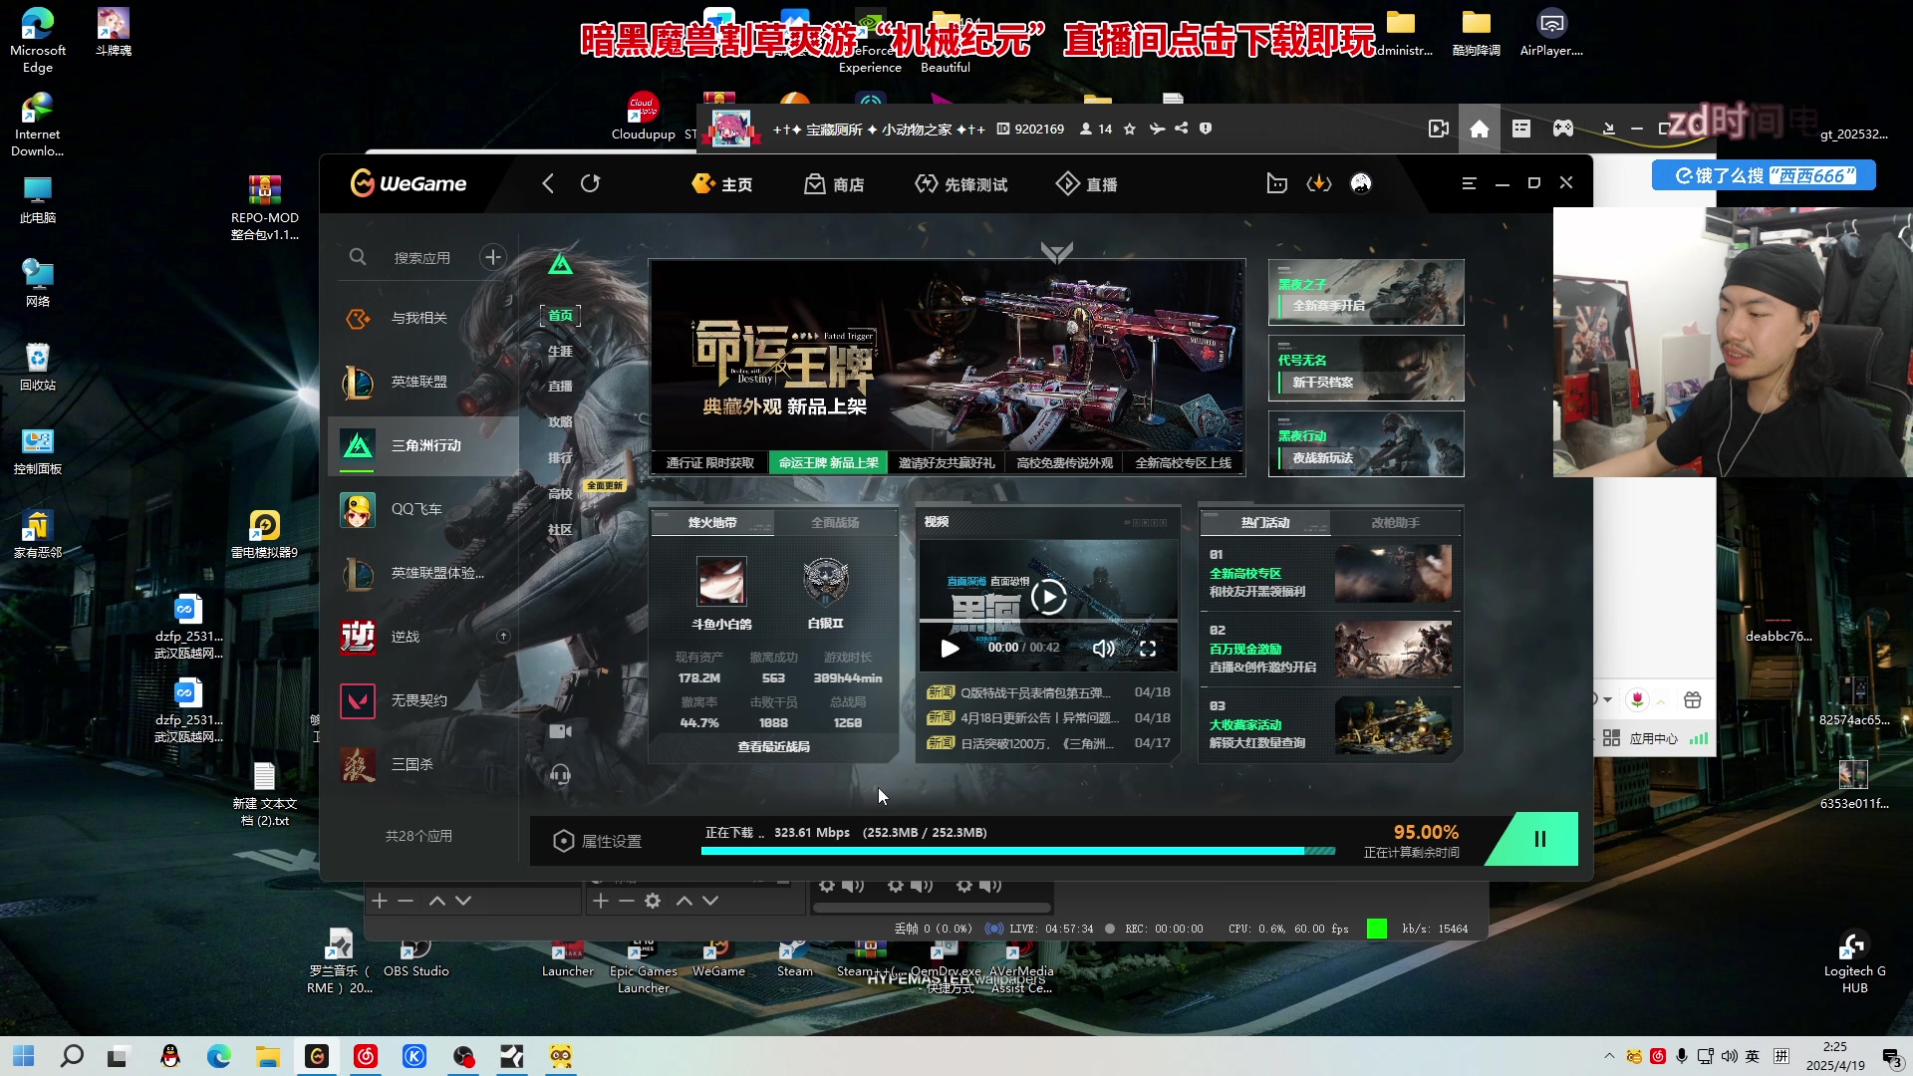Open 生涯 in game side menu
1913x1076 pixels.
pyautogui.click(x=560, y=352)
